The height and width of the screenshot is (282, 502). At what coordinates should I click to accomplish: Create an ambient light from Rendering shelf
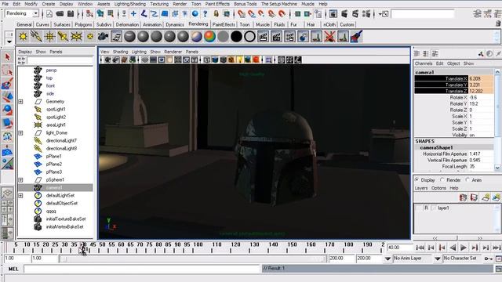click(23, 37)
